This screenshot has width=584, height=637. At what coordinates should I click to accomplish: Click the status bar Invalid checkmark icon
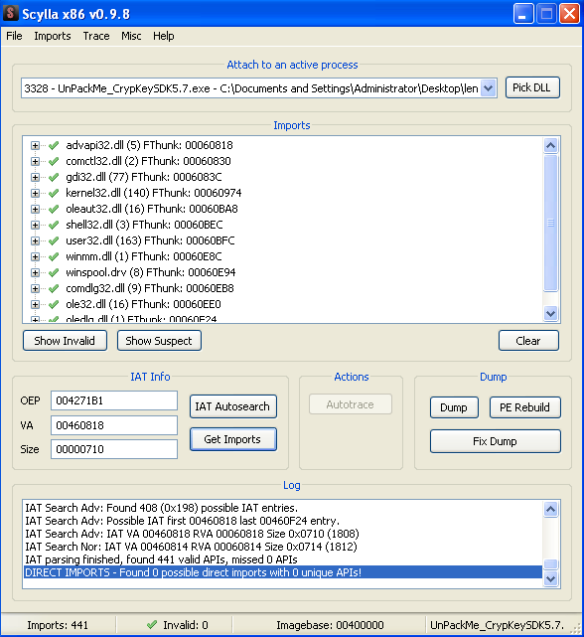(152, 624)
